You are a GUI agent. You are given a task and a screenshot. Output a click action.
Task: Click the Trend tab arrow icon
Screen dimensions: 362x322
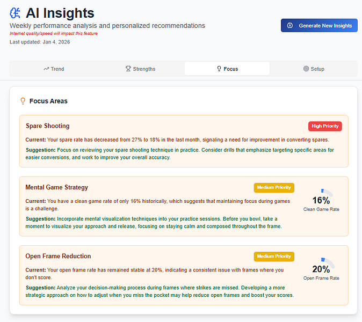(46, 69)
